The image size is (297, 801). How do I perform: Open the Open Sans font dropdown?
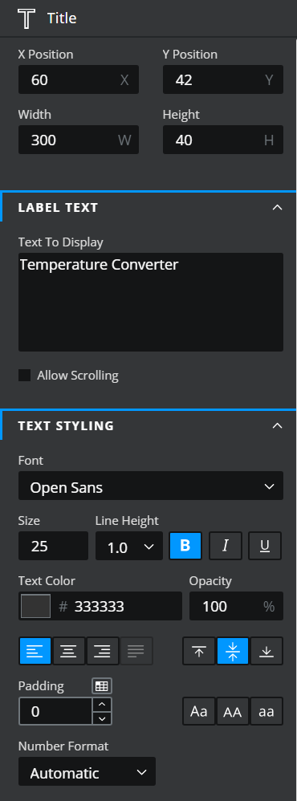click(151, 486)
